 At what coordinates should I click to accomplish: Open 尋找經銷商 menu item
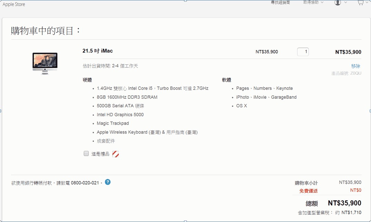pos(280,2)
